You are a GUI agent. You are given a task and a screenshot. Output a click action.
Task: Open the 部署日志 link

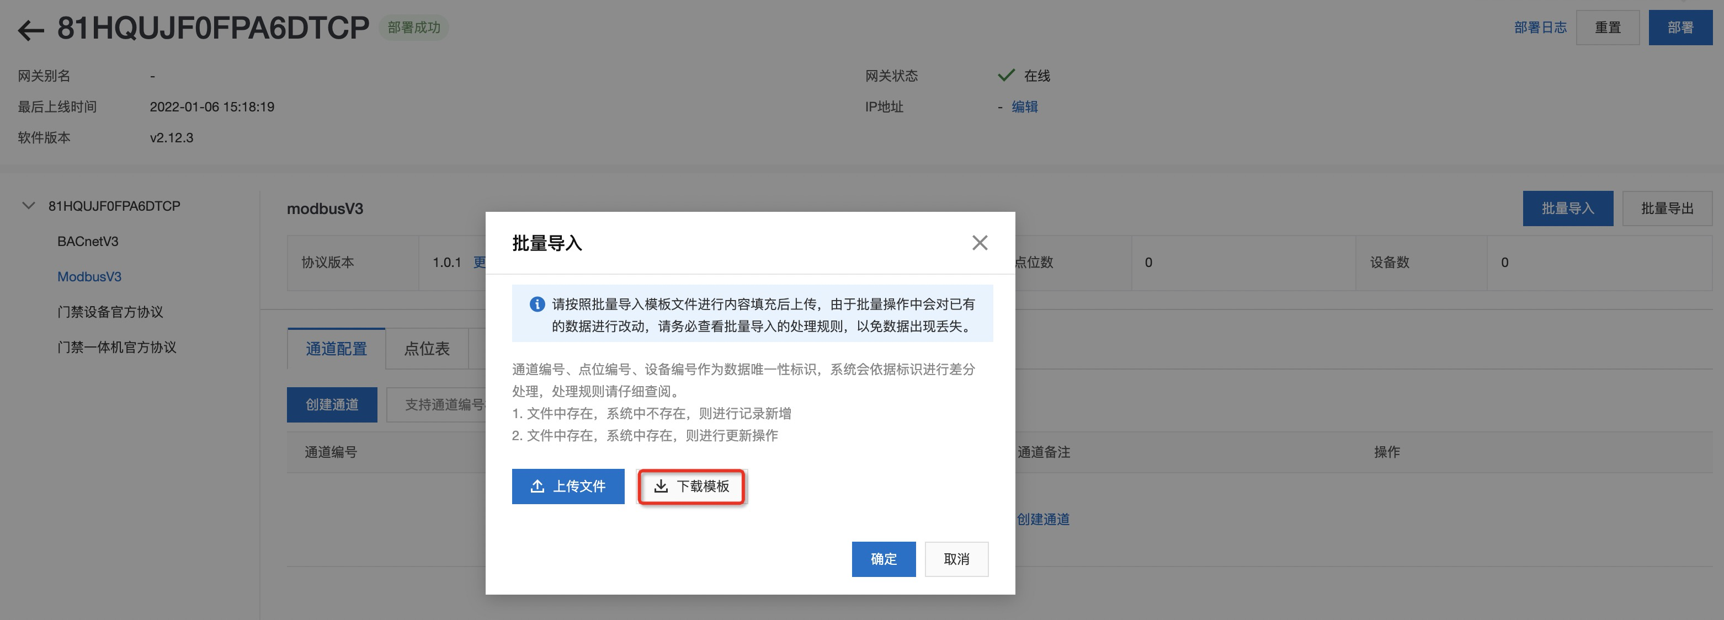(1540, 28)
